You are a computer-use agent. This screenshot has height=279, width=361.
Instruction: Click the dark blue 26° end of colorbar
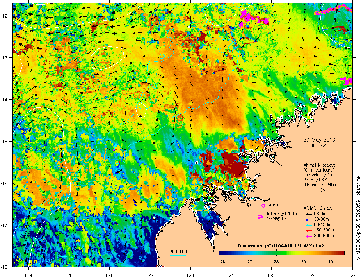click(222, 253)
